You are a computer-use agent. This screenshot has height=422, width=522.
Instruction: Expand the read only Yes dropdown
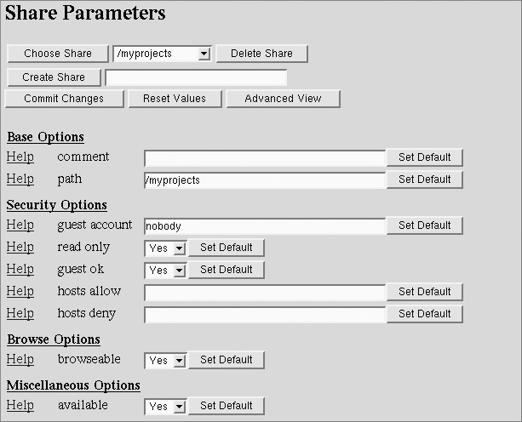coord(165,248)
